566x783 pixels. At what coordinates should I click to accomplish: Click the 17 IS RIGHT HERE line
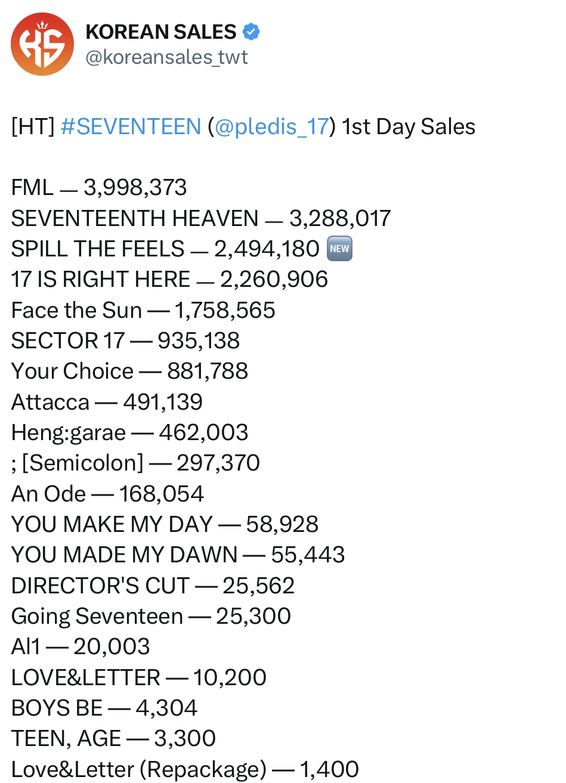tap(169, 279)
